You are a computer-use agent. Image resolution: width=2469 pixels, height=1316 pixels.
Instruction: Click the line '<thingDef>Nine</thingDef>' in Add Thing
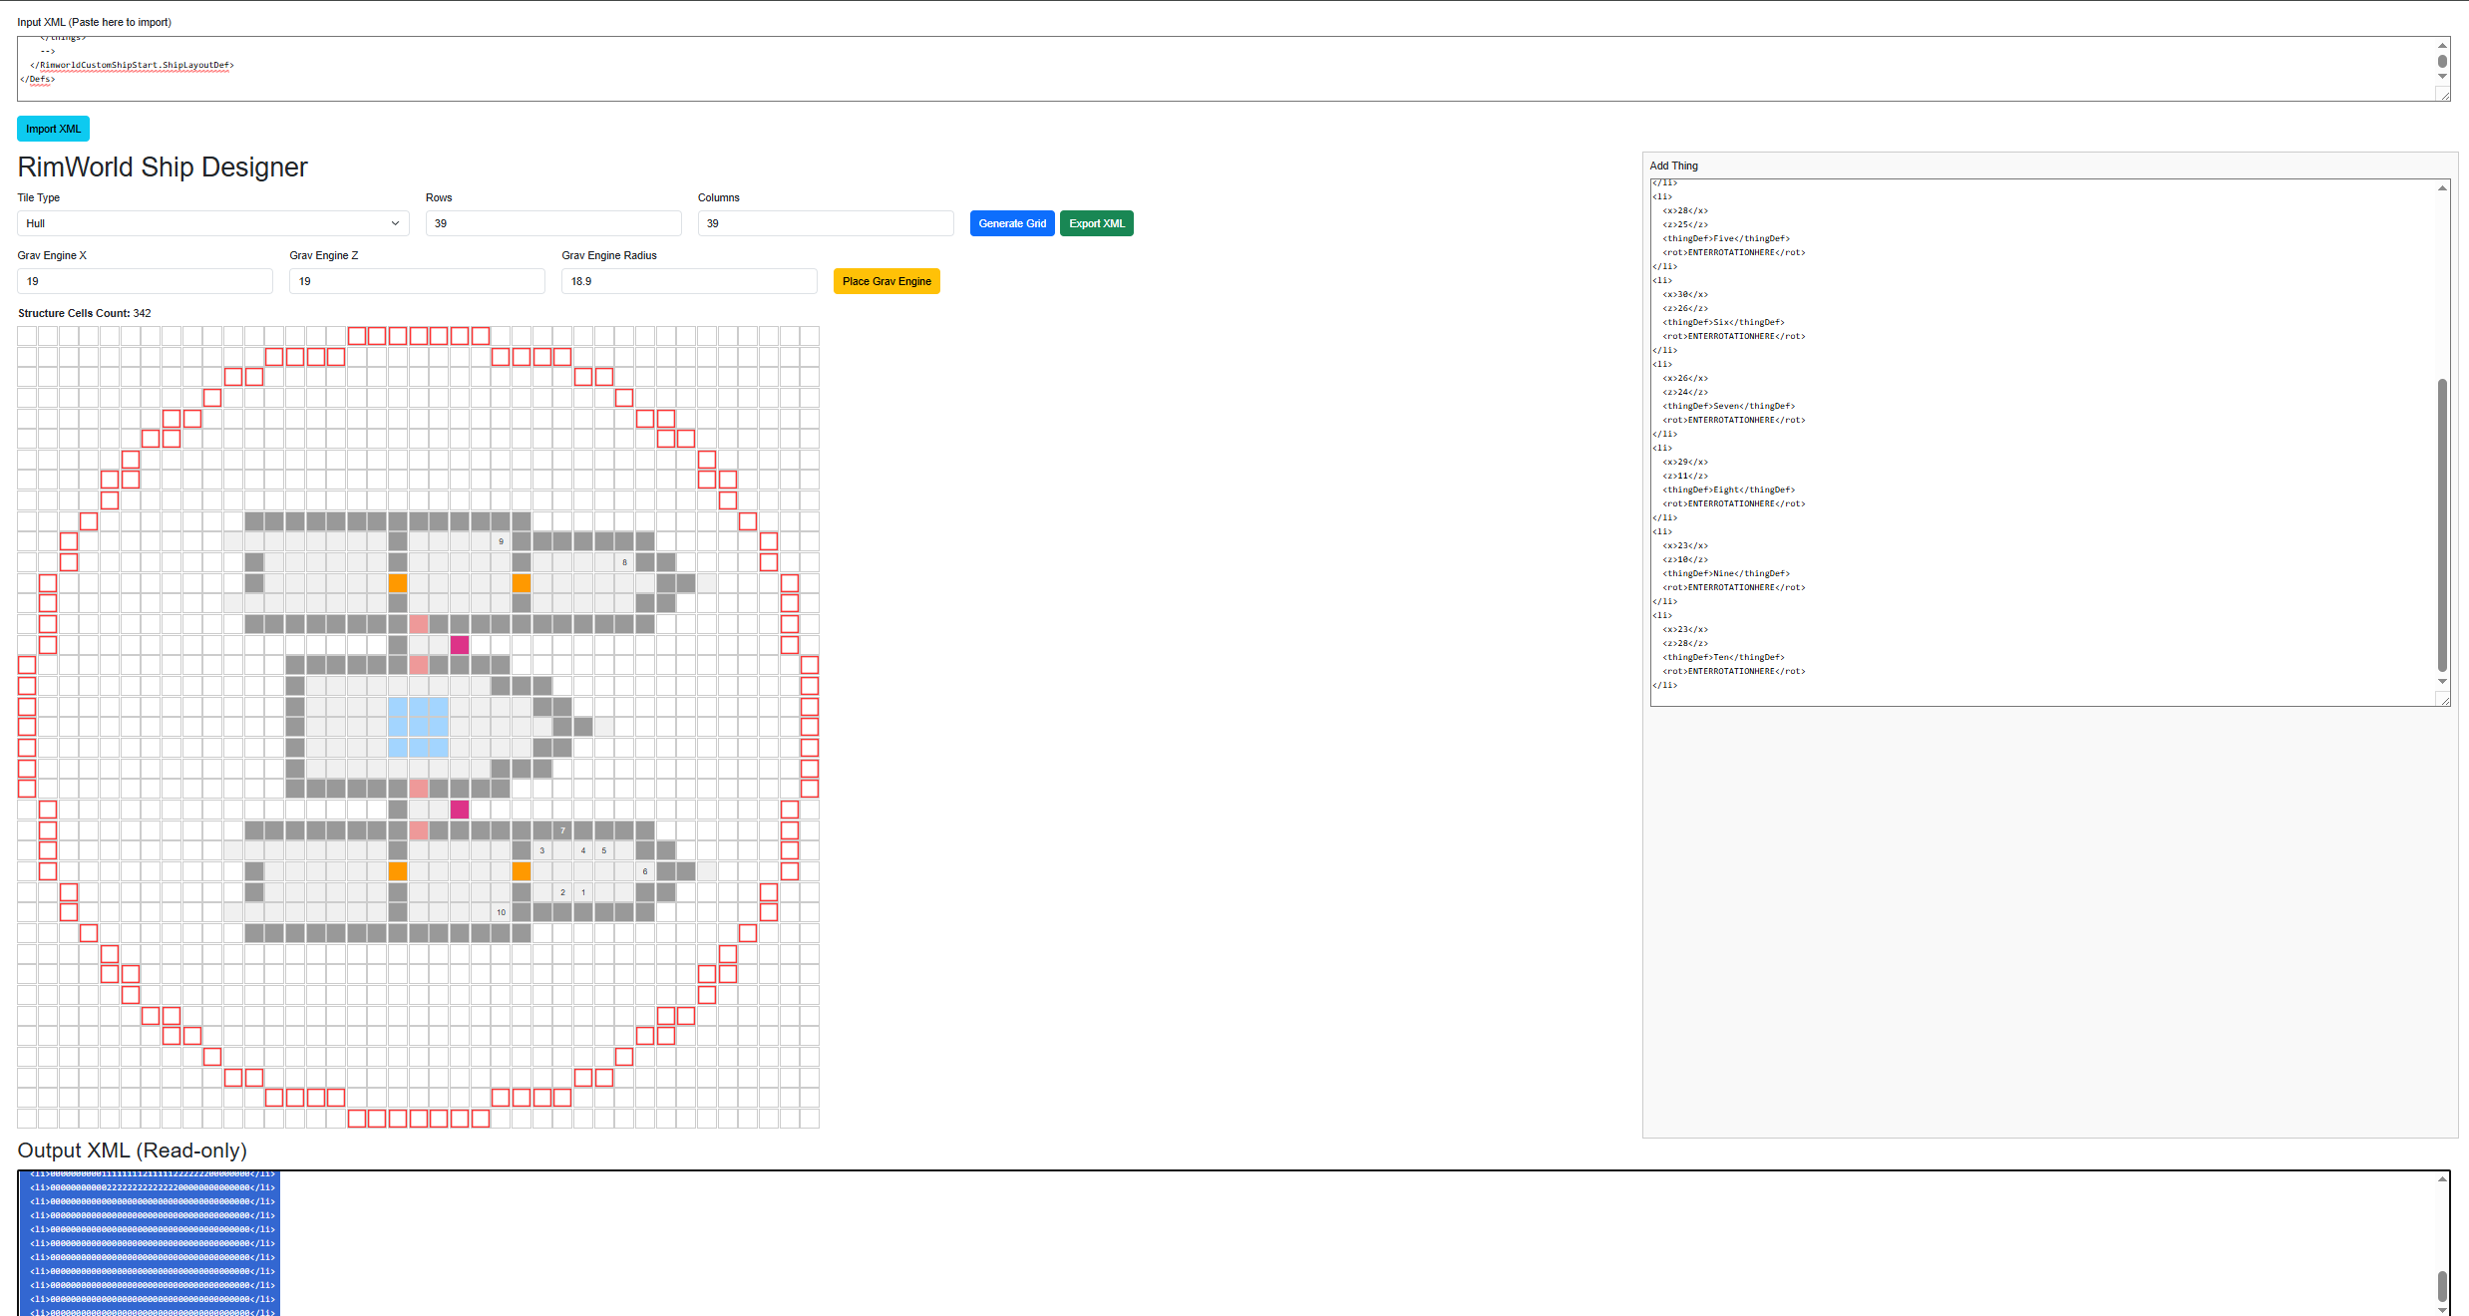(1726, 573)
